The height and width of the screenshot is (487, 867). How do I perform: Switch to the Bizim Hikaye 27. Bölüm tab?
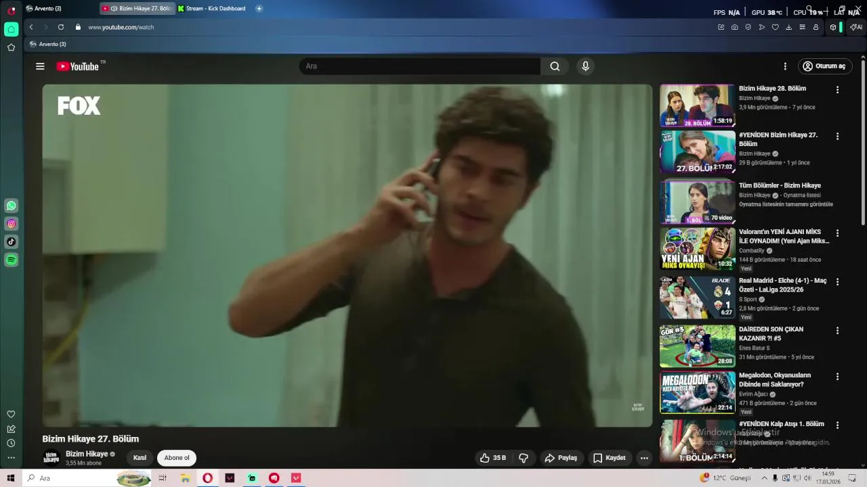[137, 9]
